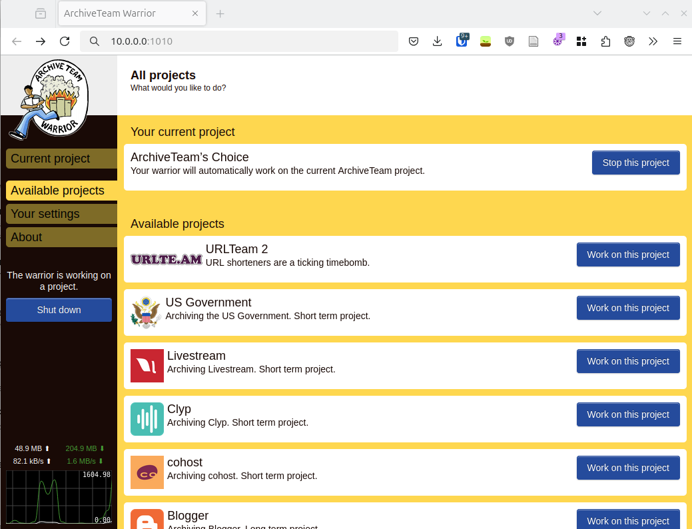Click the Bitwarden extension icon
The image size is (692, 529).
coord(462,41)
